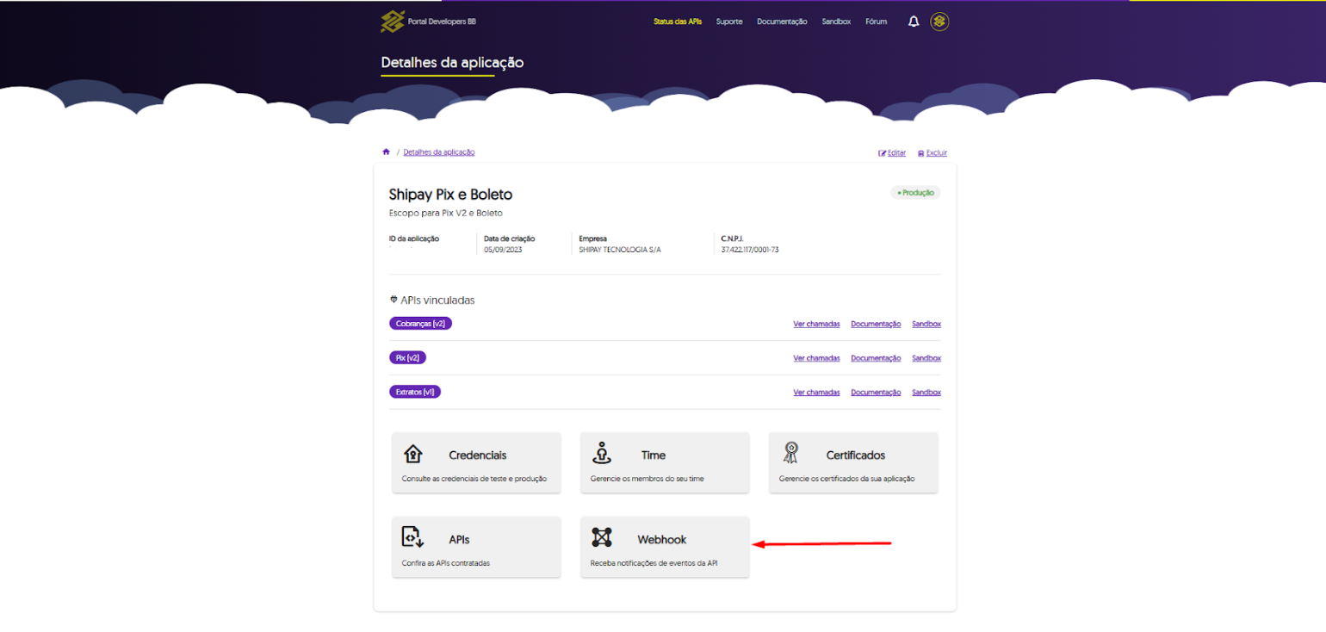
Task: Open Ver chamadas for Extratos [v1]
Action: click(x=816, y=392)
